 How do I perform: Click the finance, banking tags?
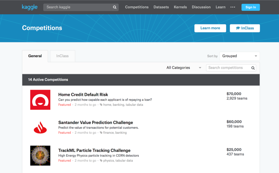[115, 133]
